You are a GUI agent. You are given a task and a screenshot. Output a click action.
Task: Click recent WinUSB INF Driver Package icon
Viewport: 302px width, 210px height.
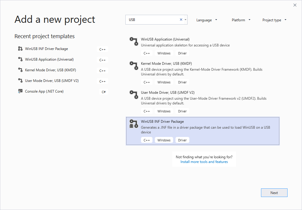pyautogui.click(x=20, y=49)
